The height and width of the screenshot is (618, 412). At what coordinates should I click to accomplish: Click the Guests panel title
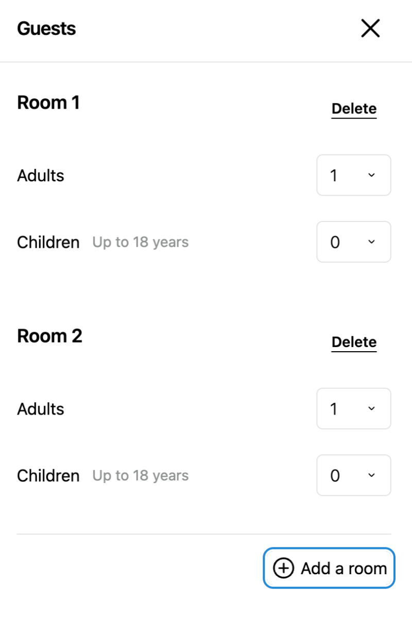[x=46, y=28]
